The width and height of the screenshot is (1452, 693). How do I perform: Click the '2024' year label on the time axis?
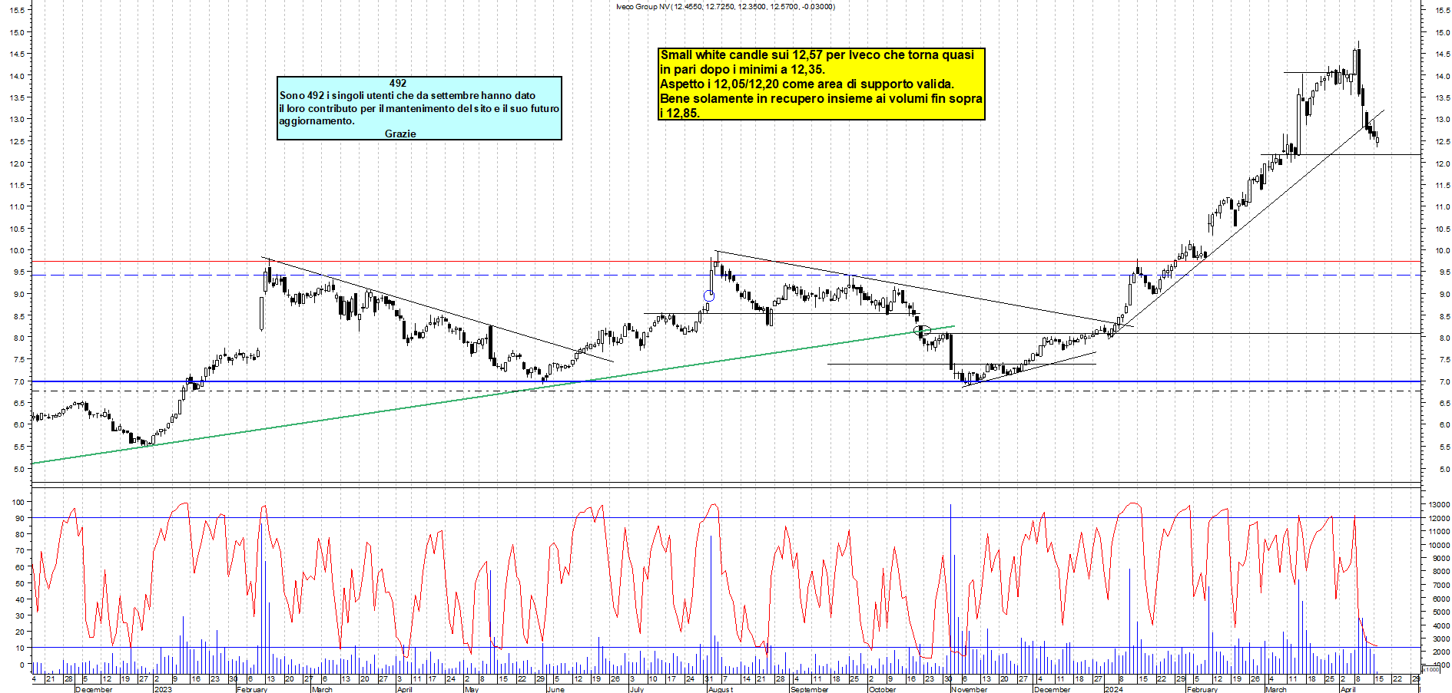point(1113,689)
